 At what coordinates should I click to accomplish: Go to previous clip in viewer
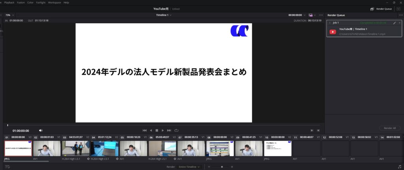click(x=318, y=131)
